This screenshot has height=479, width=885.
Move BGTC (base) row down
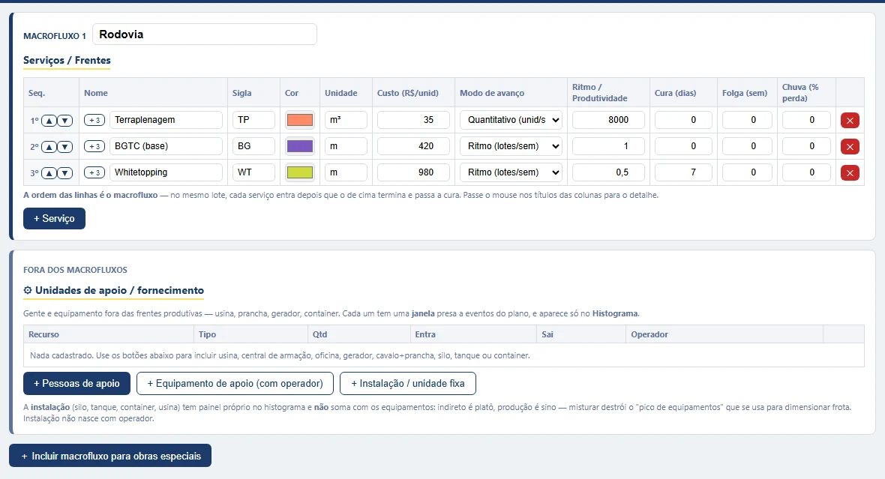pyautogui.click(x=65, y=147)
